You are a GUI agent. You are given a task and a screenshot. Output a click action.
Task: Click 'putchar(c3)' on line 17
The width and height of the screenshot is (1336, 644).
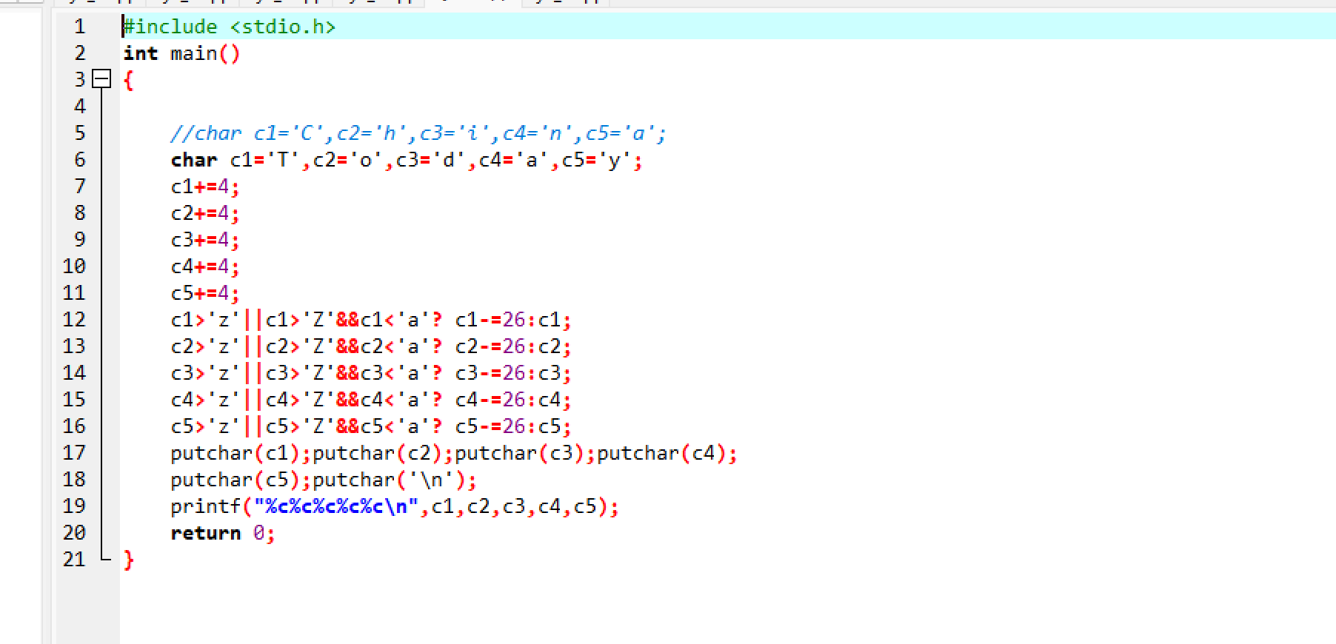click(519, 453)
